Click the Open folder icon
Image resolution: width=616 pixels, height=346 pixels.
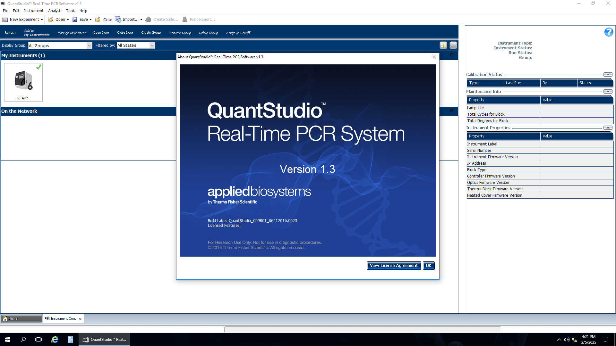(x=51, y=20)
